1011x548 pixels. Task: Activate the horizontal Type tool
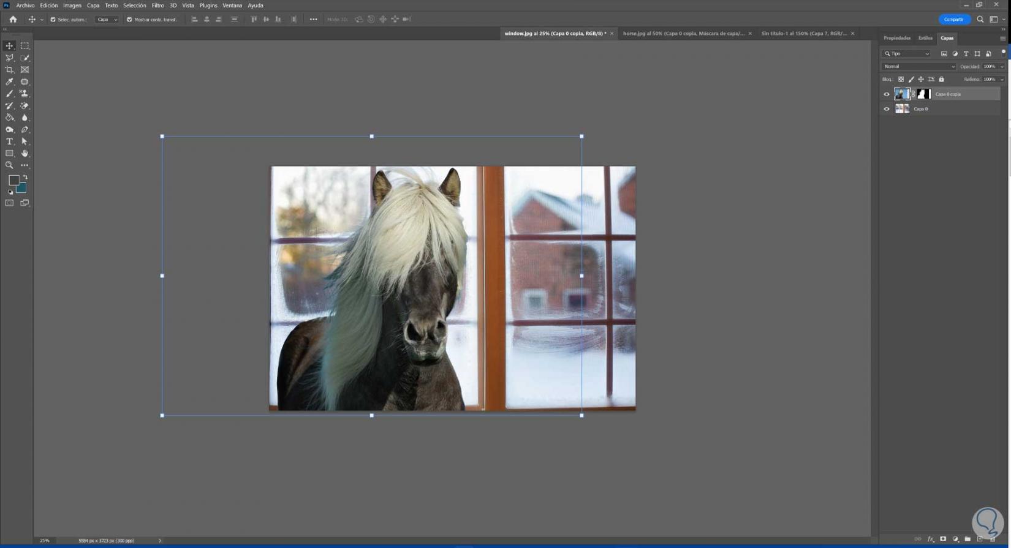(9, 141)
